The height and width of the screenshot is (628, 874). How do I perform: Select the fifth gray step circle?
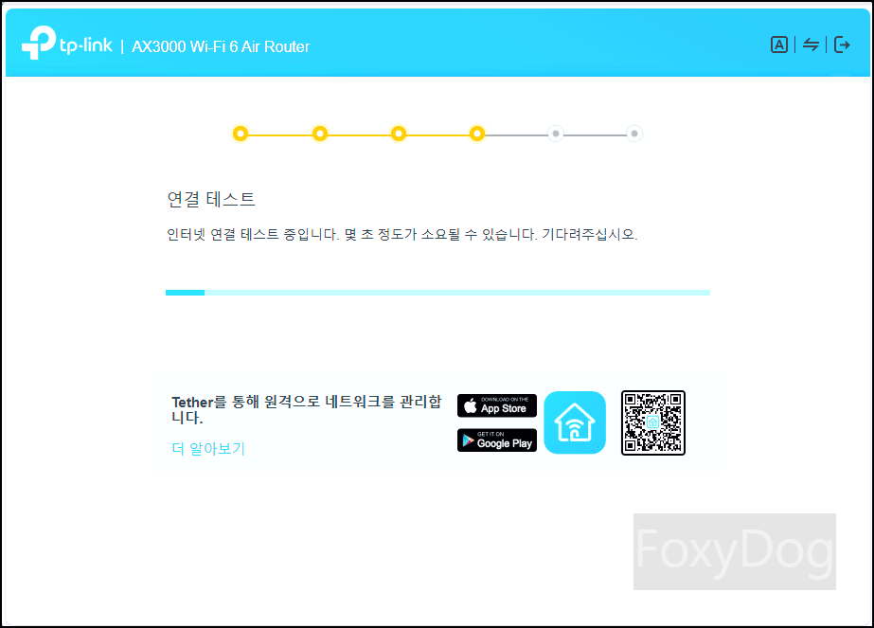(x=555, y=134)
